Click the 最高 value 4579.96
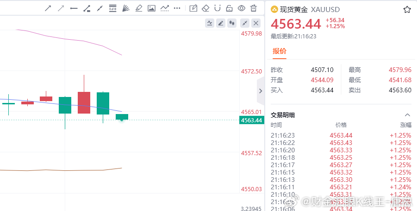This screenshot has height=211, width=417. 400,70
